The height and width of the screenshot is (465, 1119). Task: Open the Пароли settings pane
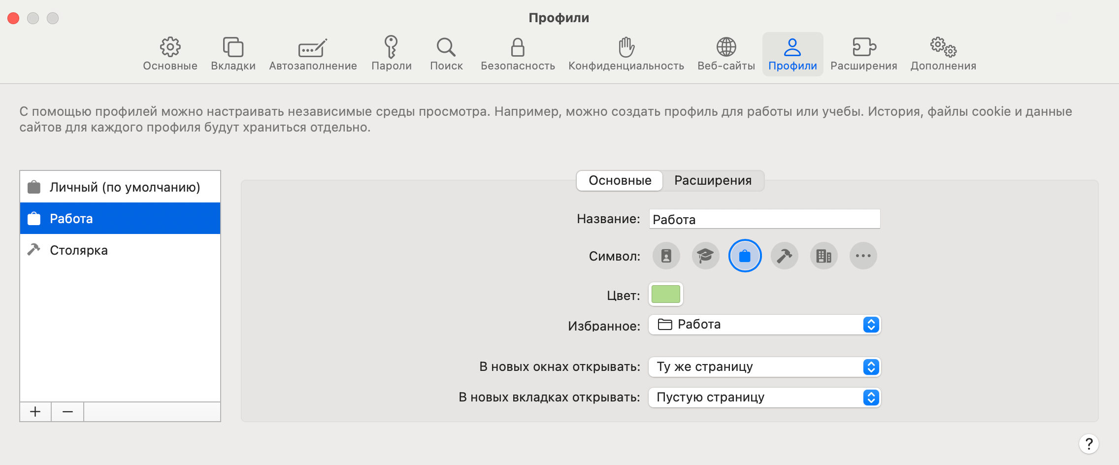(391, 54)
